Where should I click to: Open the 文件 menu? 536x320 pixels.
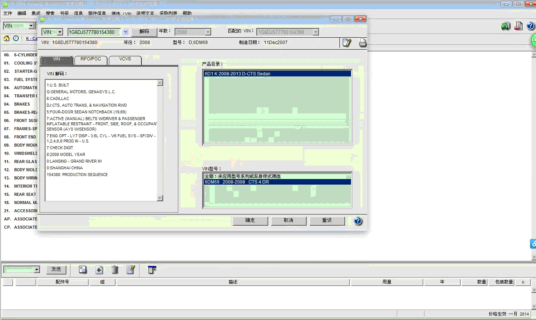coord(8,13)
